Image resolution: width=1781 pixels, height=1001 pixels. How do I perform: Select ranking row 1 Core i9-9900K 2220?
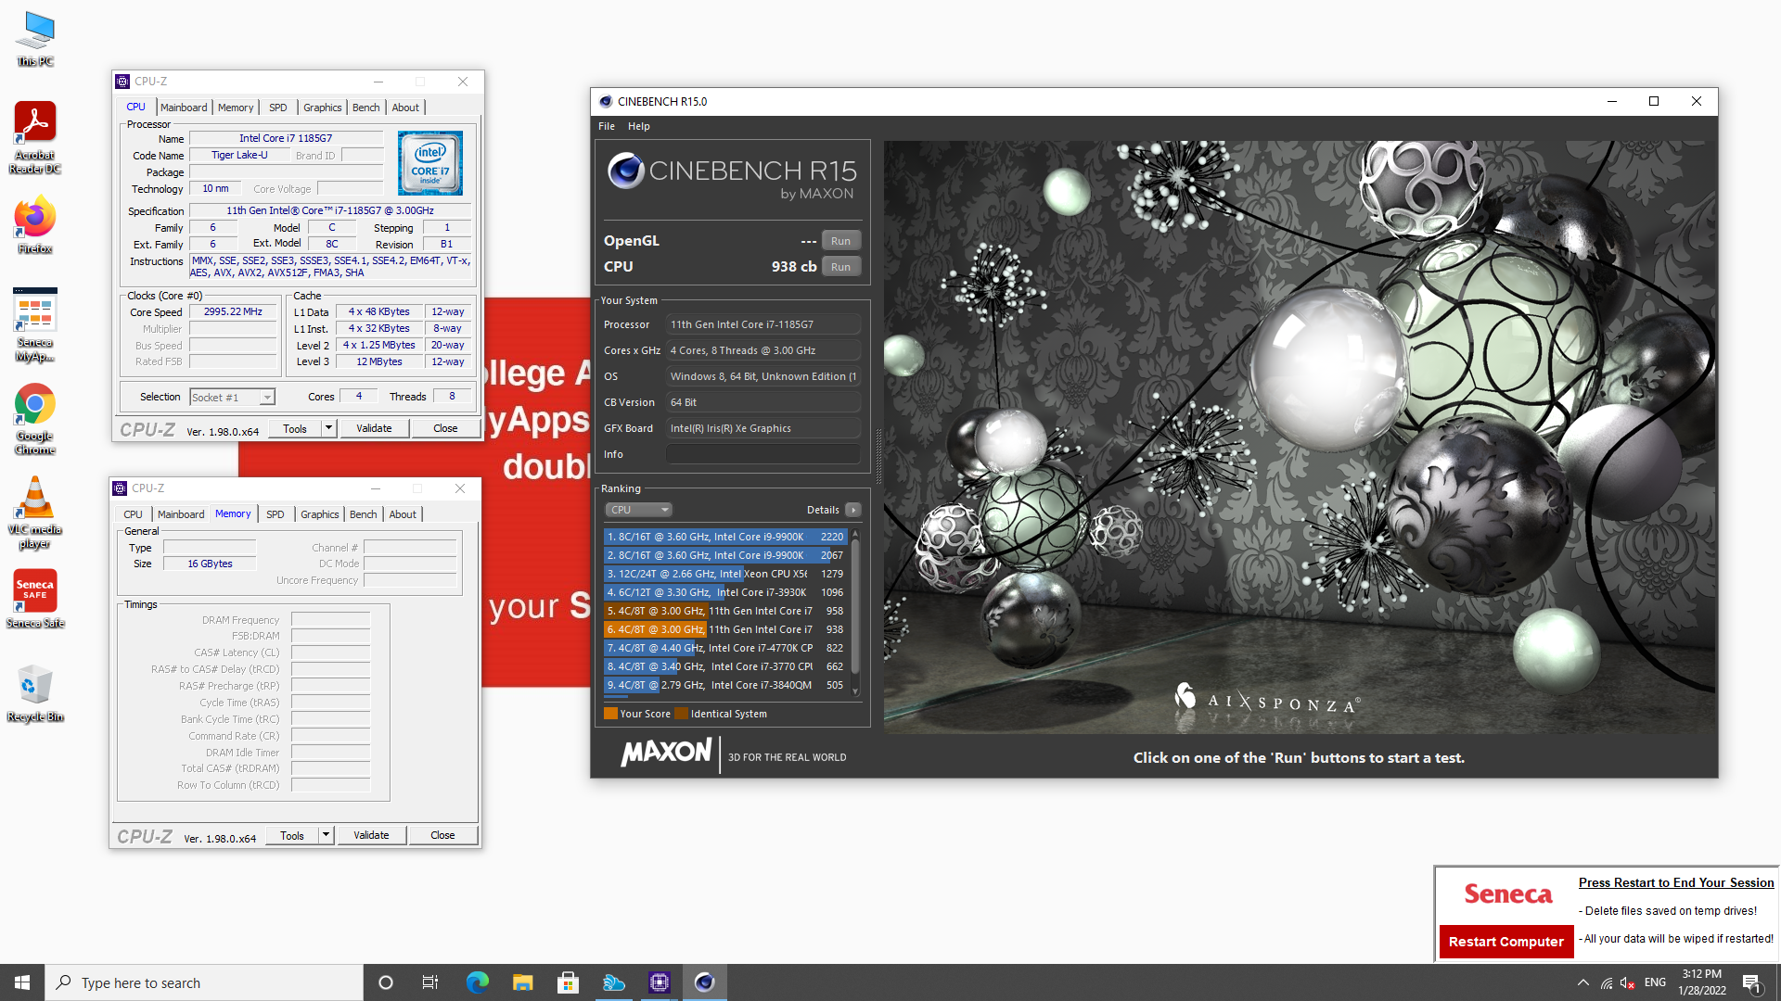tap(724, 537)
